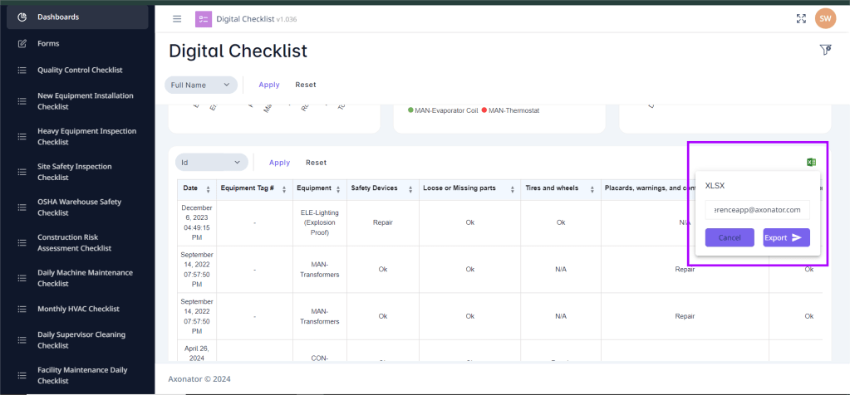Click the Excel export icon
Image resolution: width=850 pixels, height=395 pixels.
[811, 162]
